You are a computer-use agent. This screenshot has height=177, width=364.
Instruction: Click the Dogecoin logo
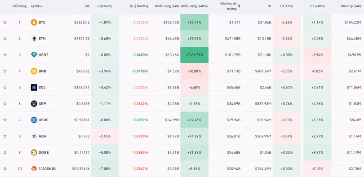[34, 152]
